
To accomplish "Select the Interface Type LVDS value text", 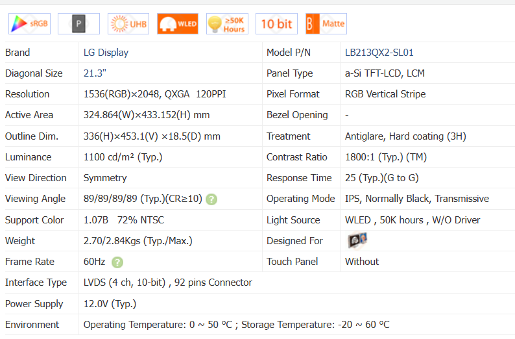I will [167, 282].
